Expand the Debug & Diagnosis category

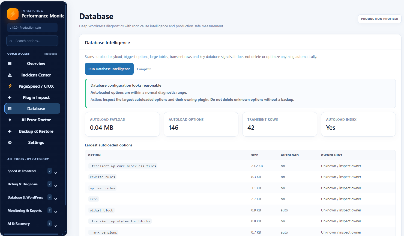(x=32, y=184)
